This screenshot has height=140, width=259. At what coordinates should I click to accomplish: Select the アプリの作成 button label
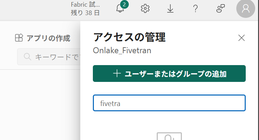coord(49,38)
